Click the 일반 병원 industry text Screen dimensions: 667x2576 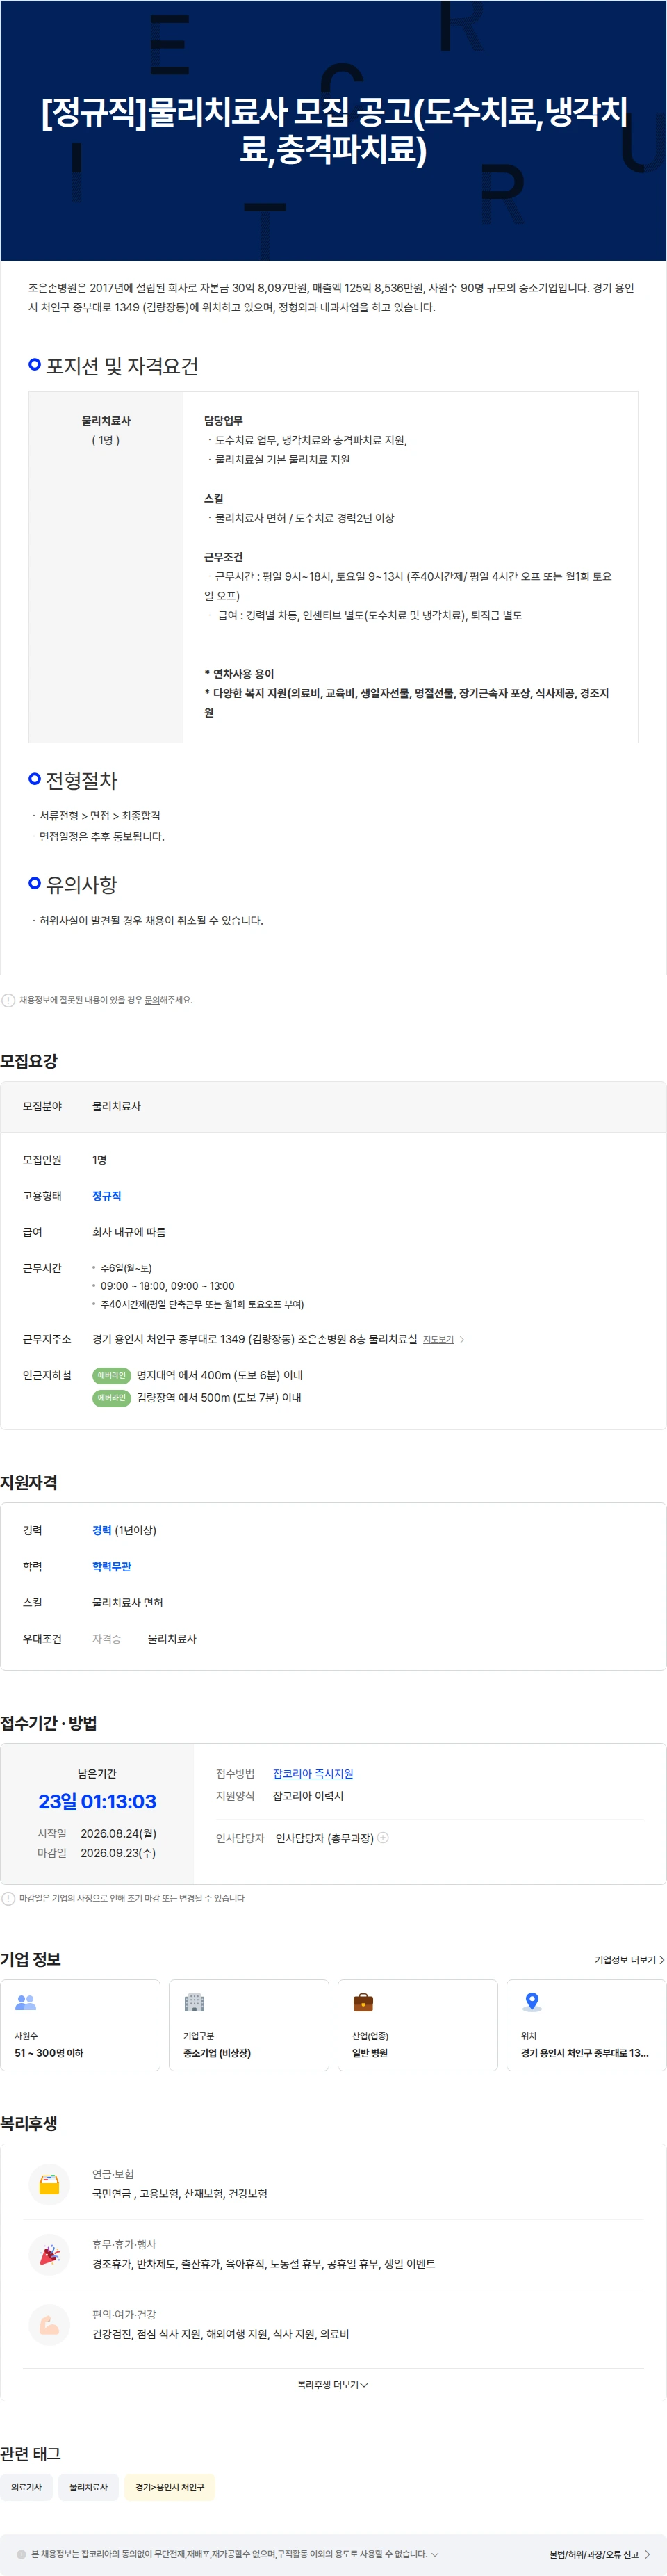(370, 2053)
